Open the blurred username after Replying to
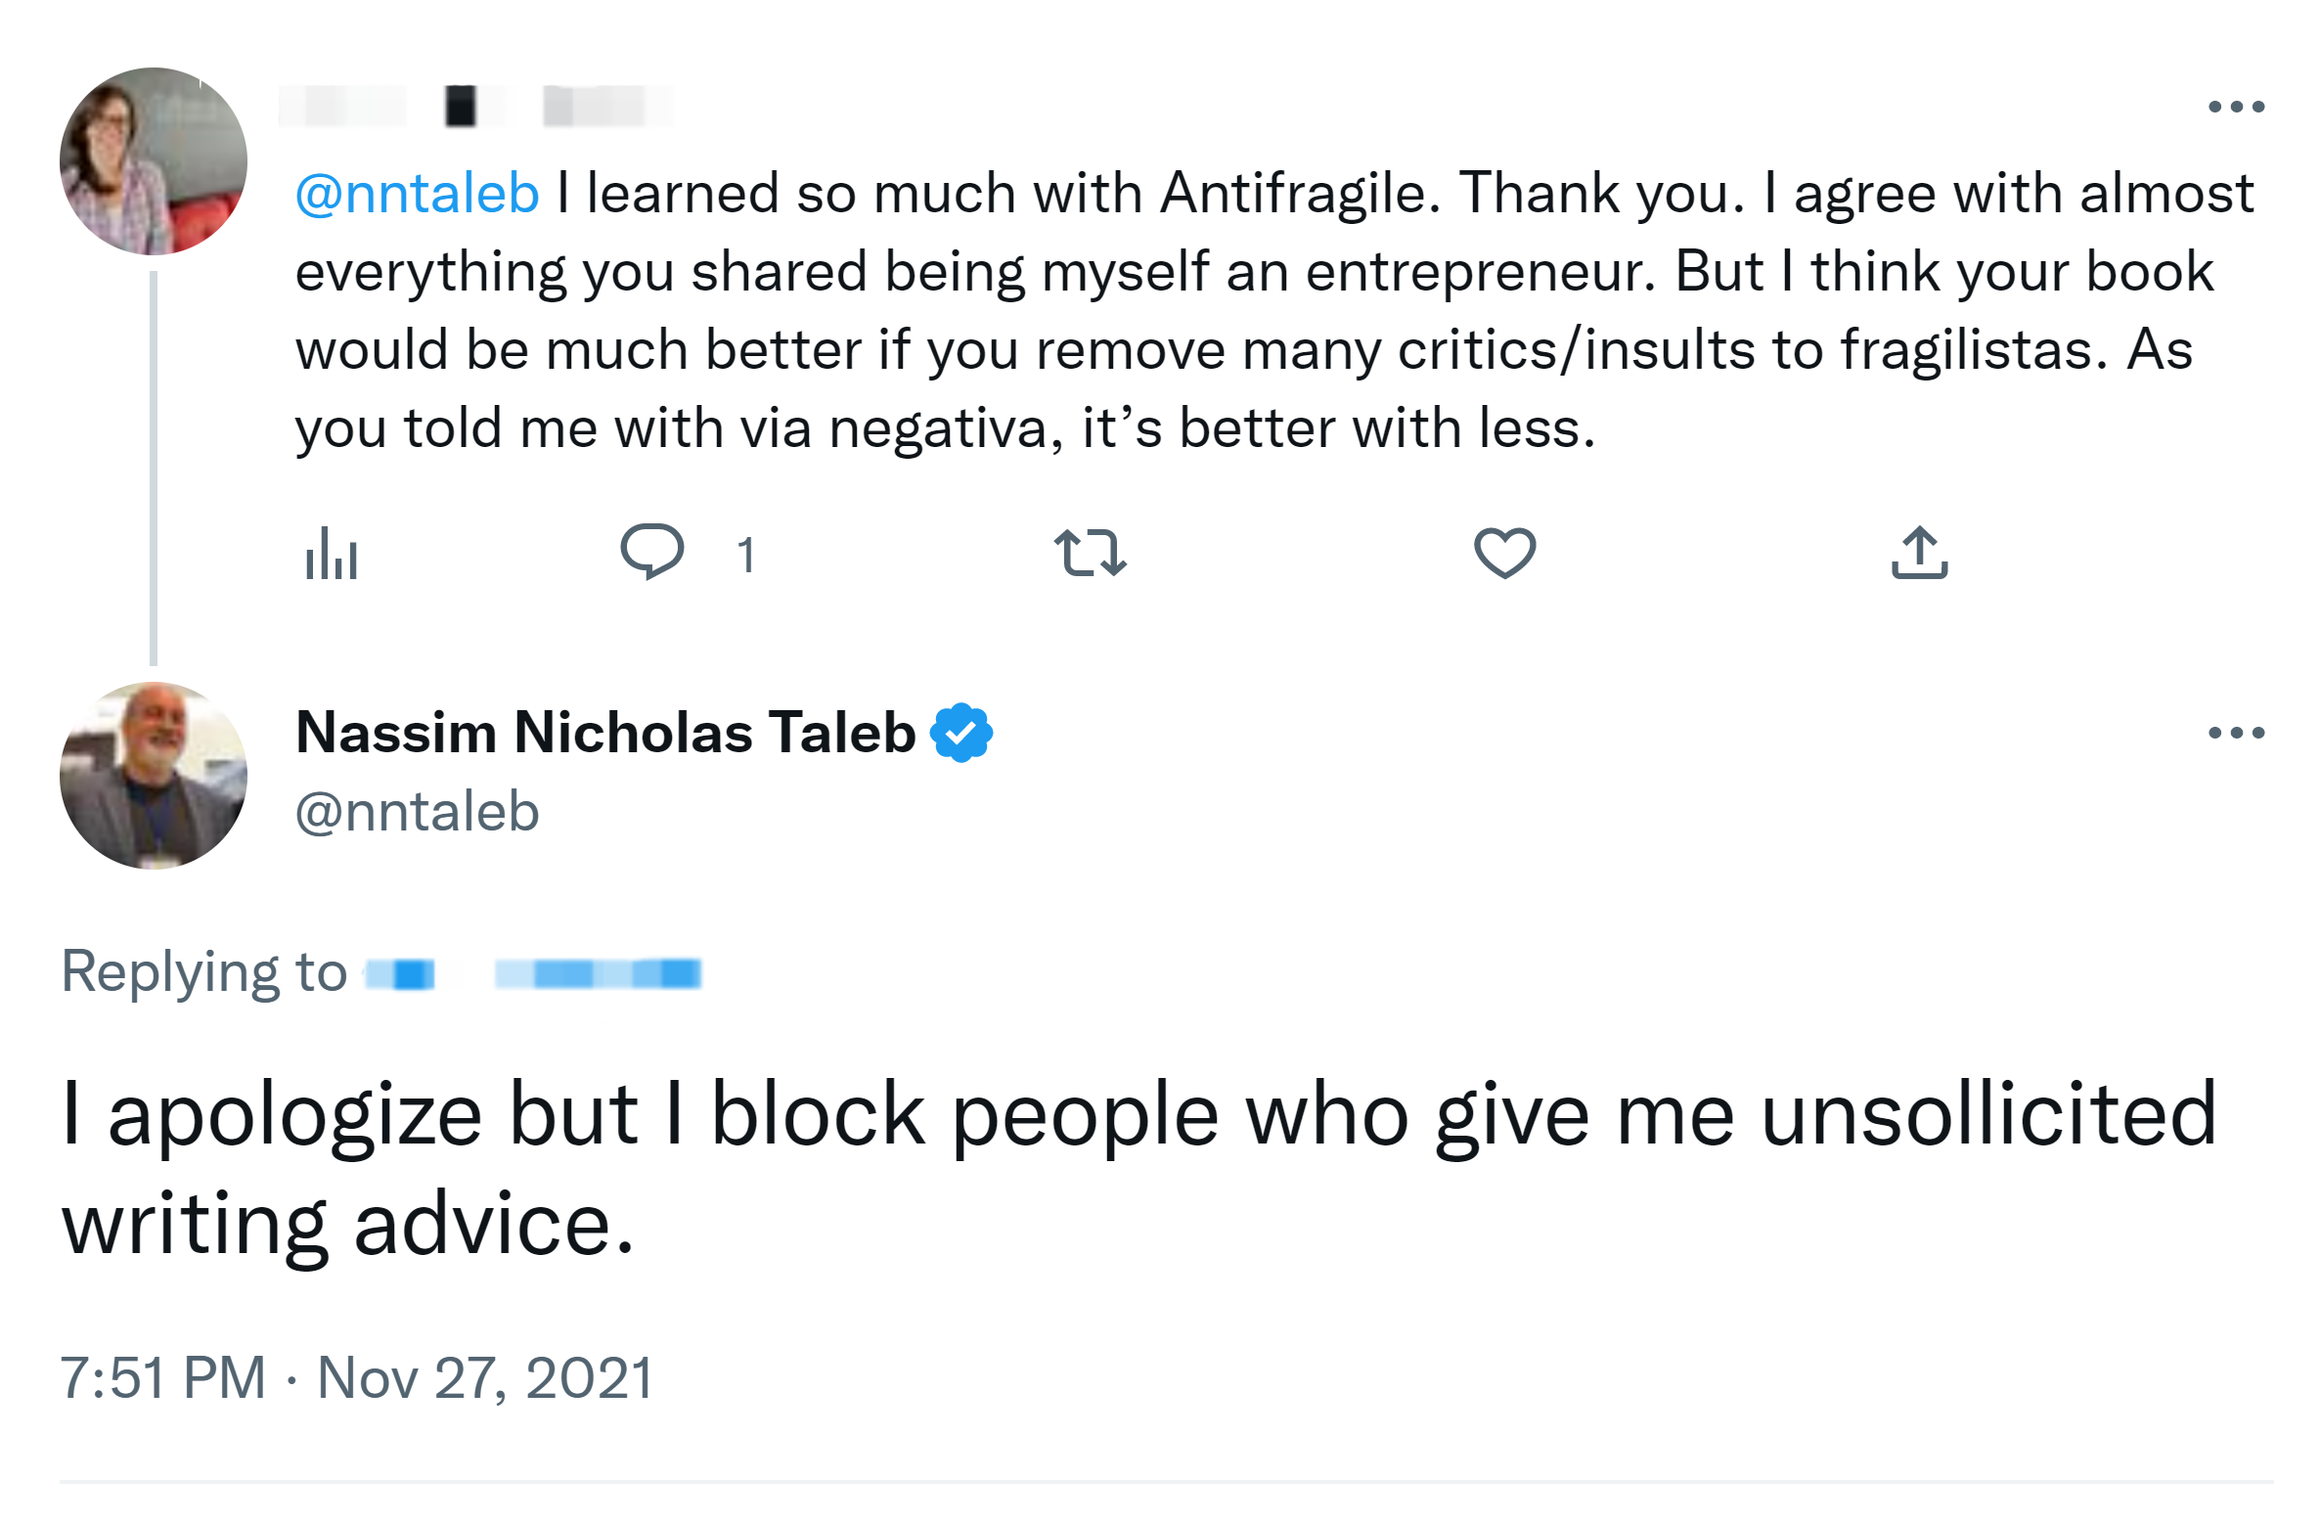 coord(533,974)
